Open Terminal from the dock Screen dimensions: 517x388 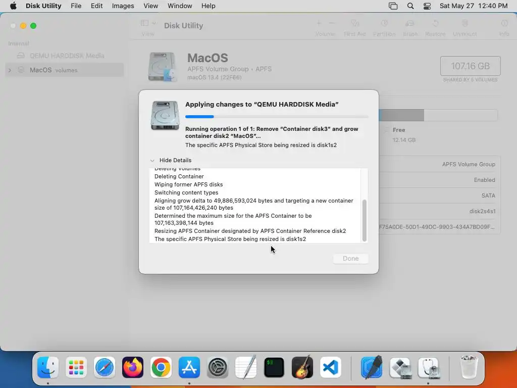(x=274, y=367)
